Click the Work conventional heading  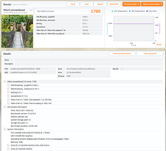point(14,10)
